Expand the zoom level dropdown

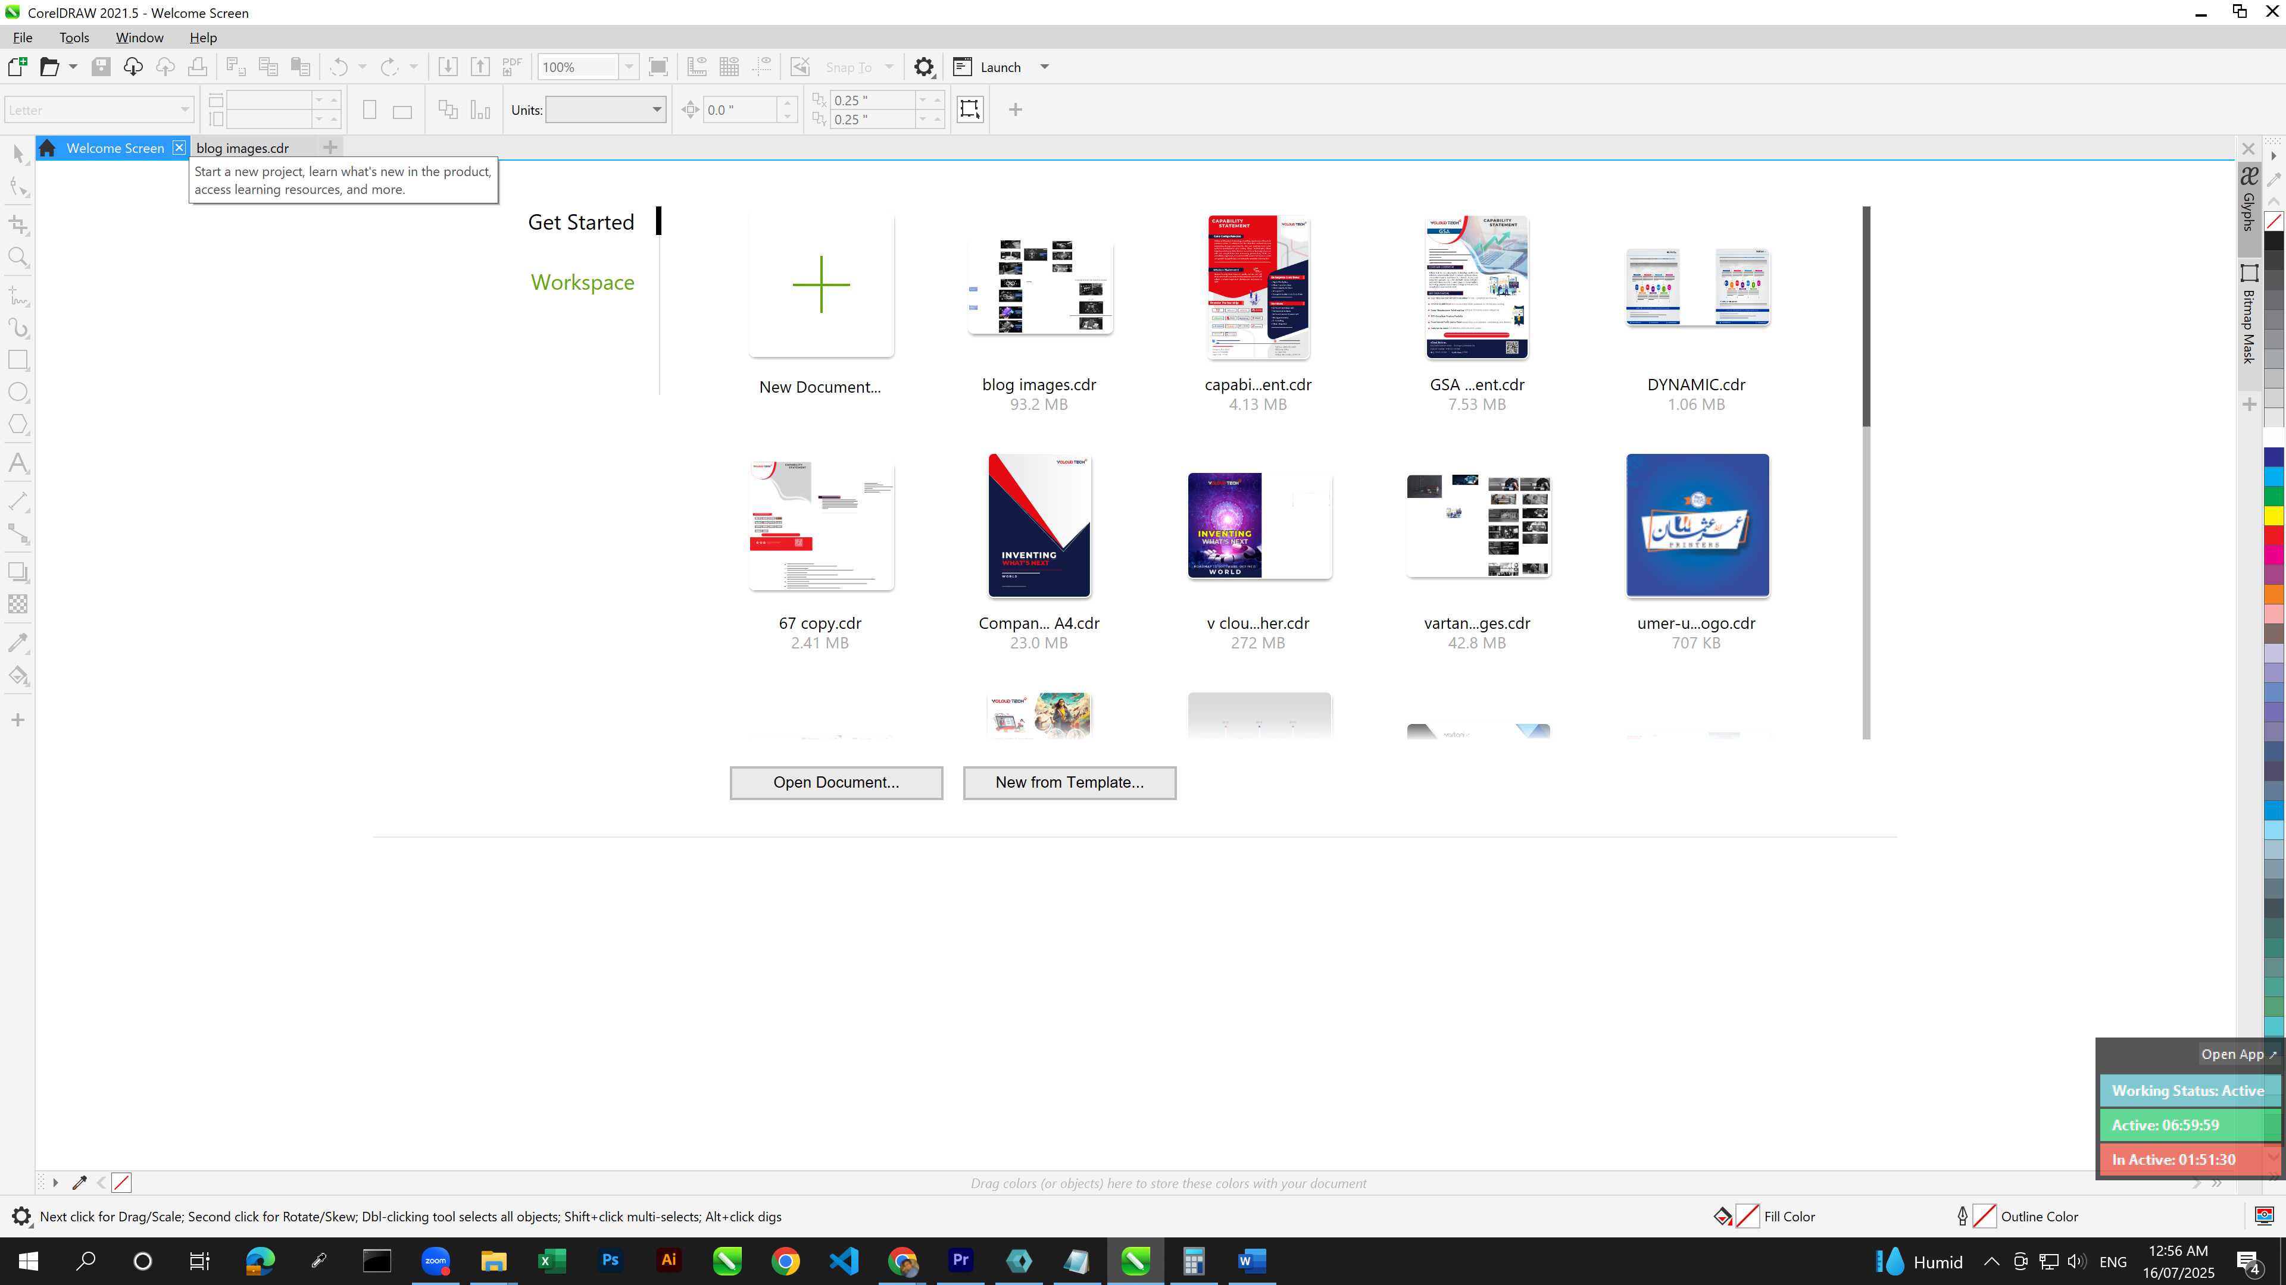[628, 67]
